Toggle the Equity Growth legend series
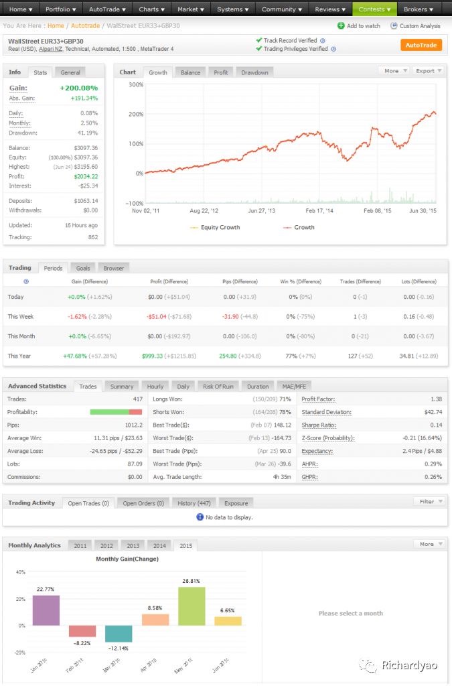The width and height of the screenshot is (452, 686). pos(214,228)
